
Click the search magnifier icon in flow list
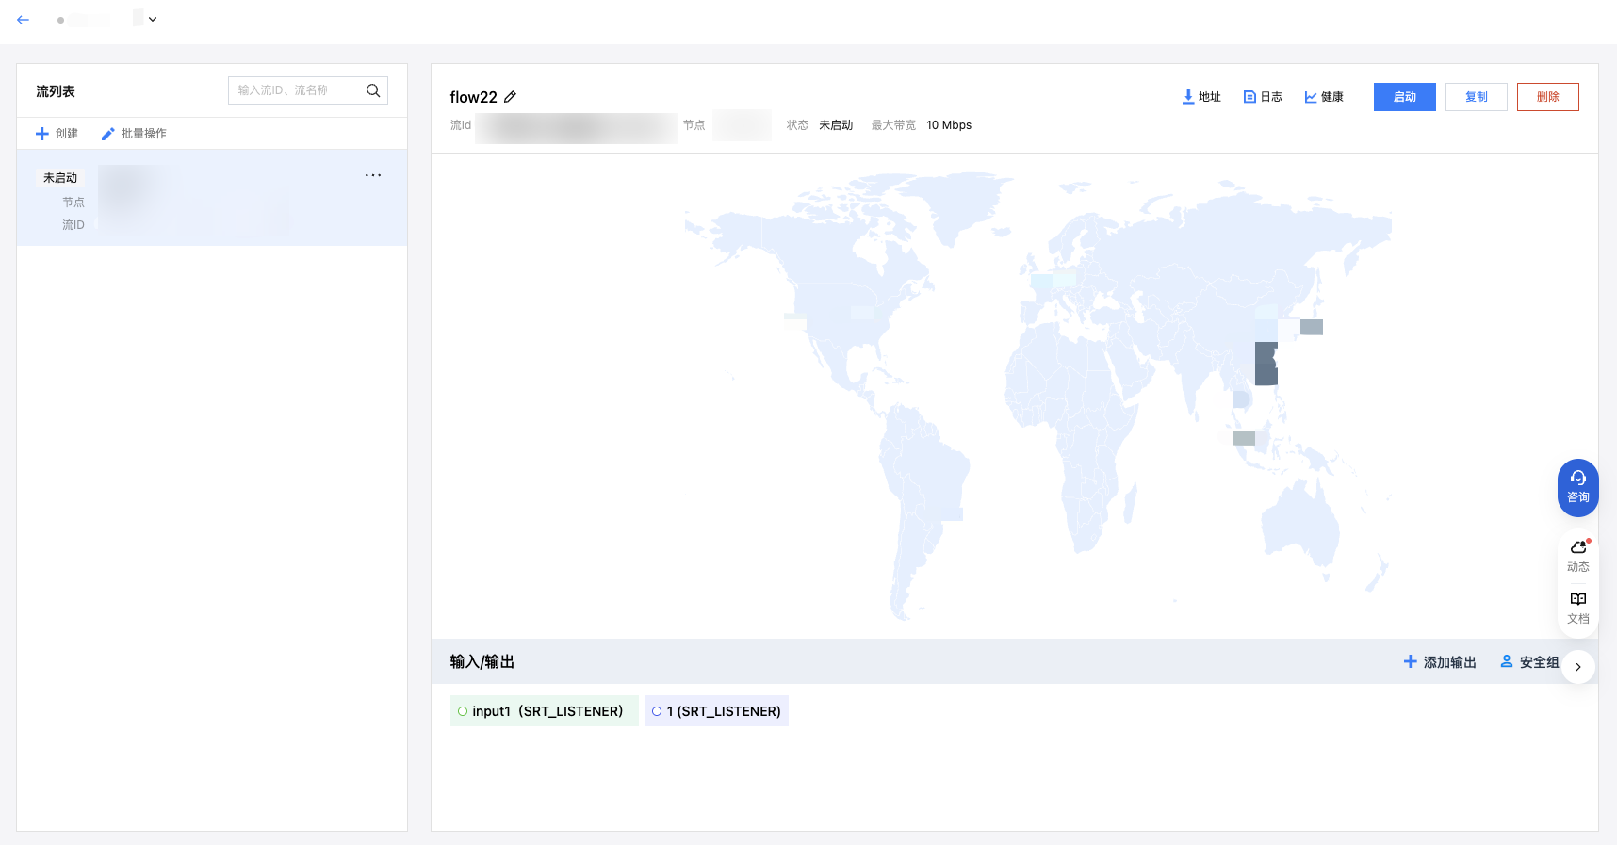pyautogui.click(x=373, y=90)
